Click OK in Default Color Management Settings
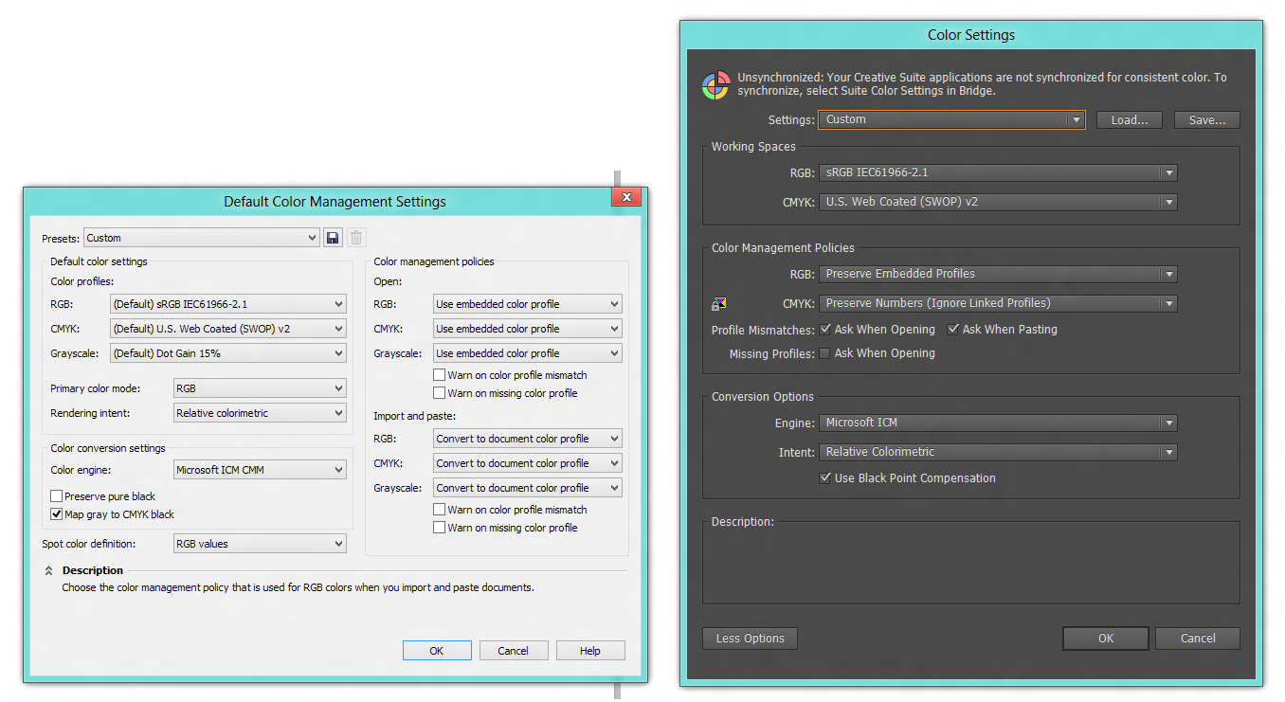This screenshot has width=1285, height=702. (437, 650)
